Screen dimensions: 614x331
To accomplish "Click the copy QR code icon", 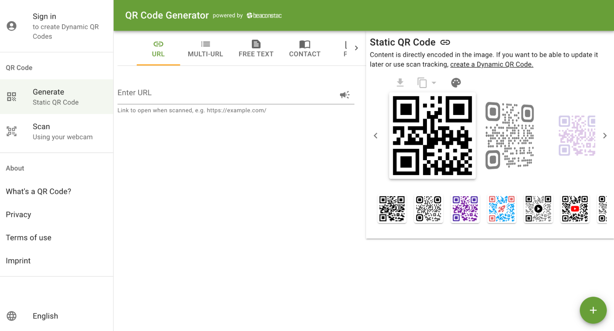I will click(422, 83).
